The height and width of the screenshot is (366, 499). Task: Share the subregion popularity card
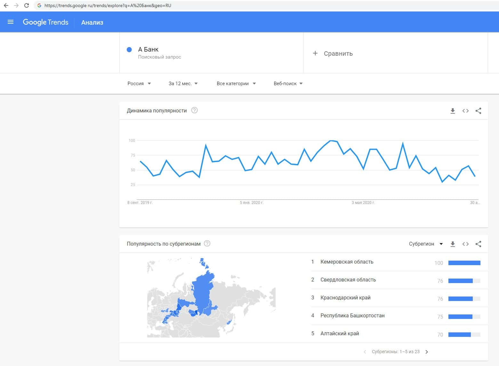tap(478, 244)
